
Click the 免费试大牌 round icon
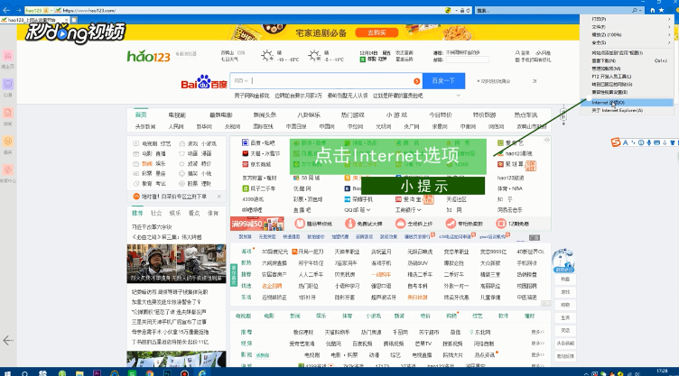(x=350, y=224)
